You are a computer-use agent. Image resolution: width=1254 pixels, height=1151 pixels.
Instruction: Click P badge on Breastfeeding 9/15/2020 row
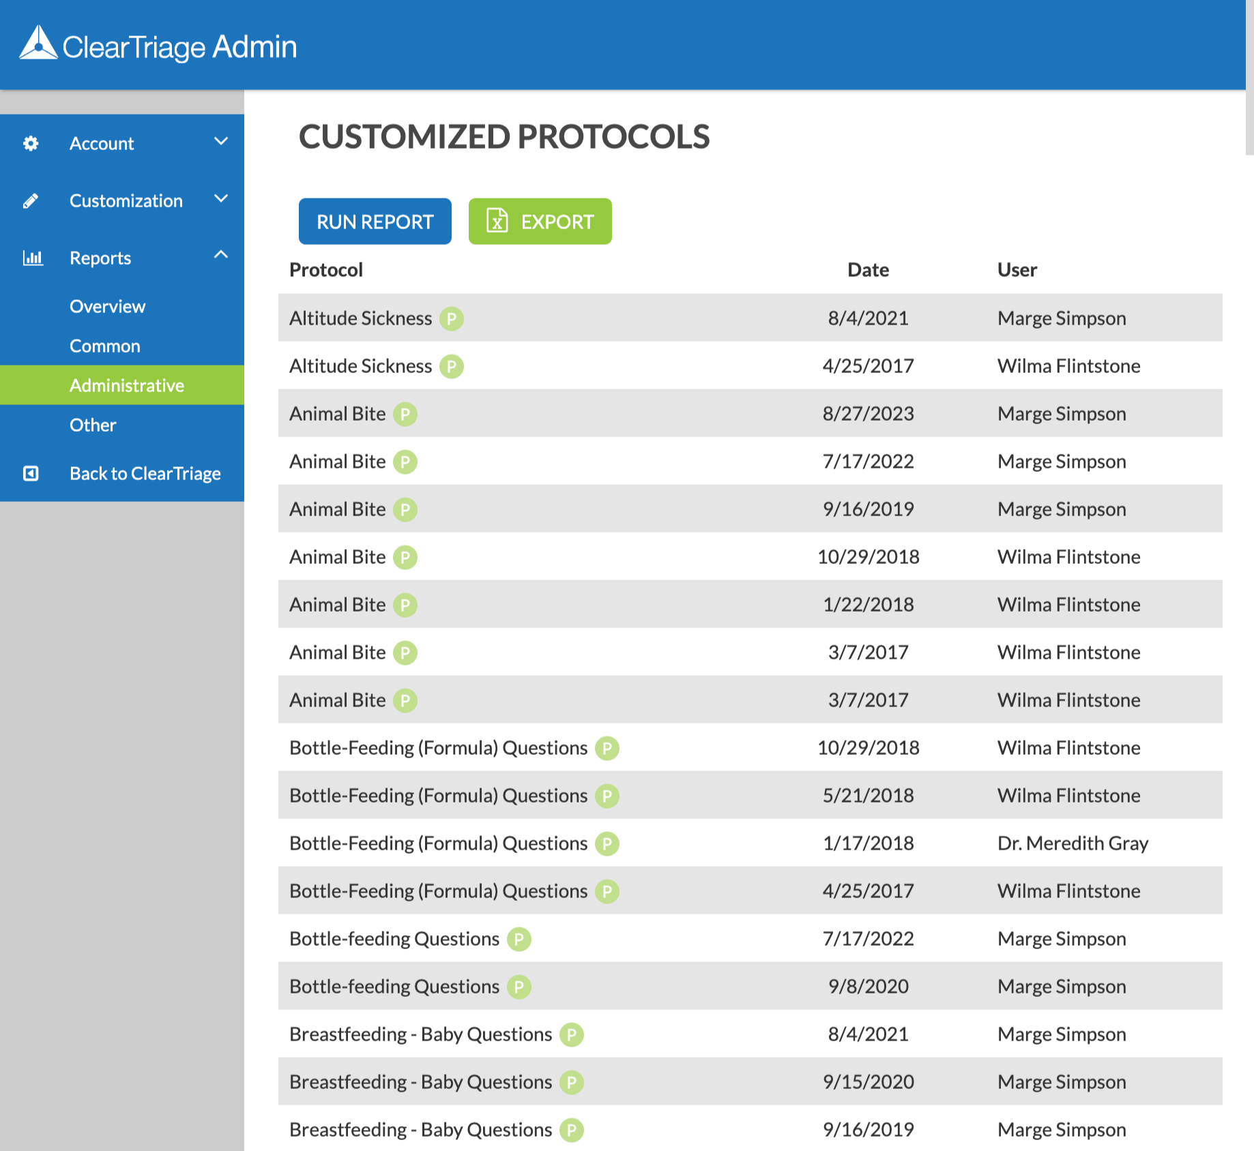[571, 1082]
